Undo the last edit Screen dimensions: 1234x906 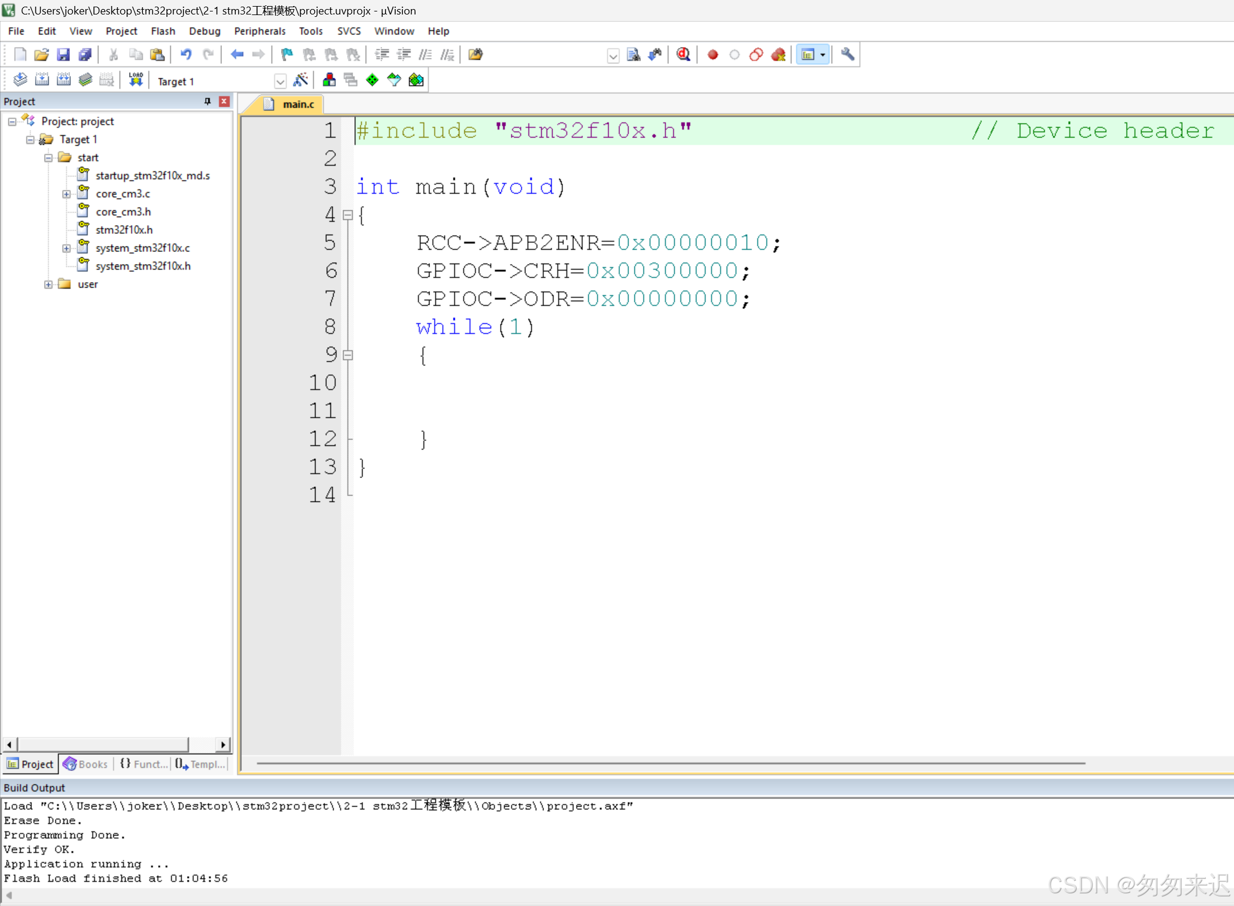tap(185, 54)
